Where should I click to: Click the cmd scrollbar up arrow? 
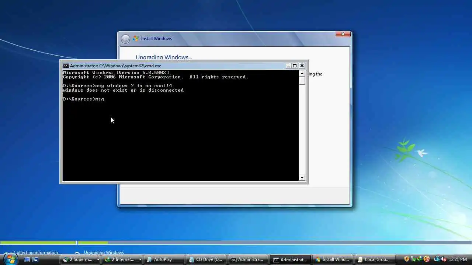[302, 73]
